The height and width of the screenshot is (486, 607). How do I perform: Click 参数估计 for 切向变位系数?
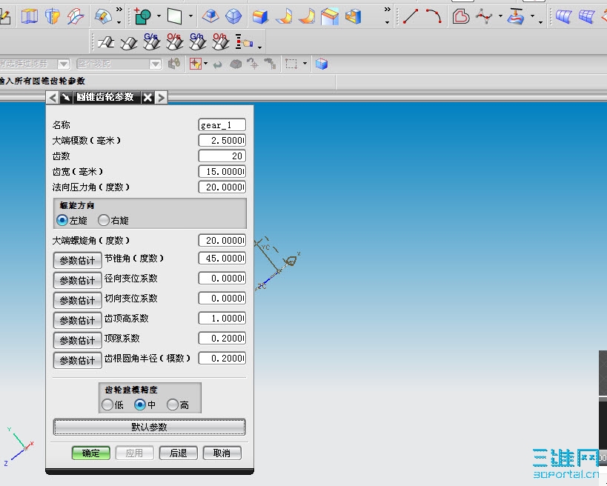(x=77, y=301)
